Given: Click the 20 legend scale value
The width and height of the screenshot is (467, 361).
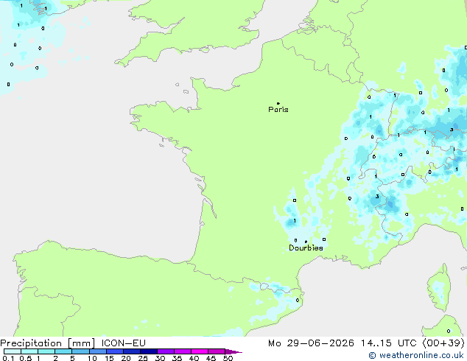Looking at the screenshot, I should [x=126, y=358].
